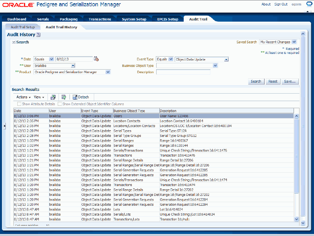Sort by the User column header
The image size is (314, 236).
click(x=65, y=111)
